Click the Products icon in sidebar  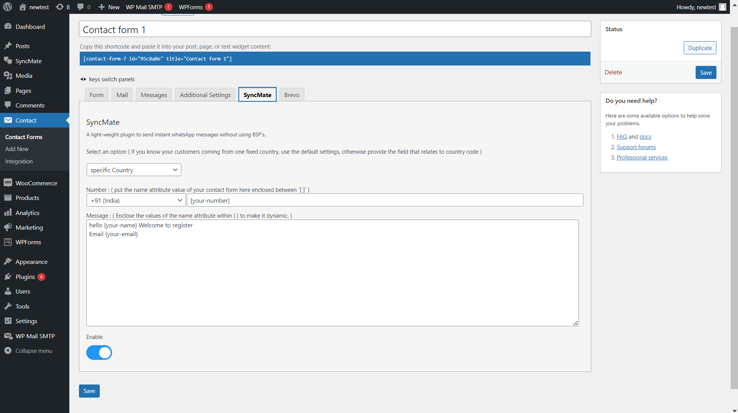(8, 198)
